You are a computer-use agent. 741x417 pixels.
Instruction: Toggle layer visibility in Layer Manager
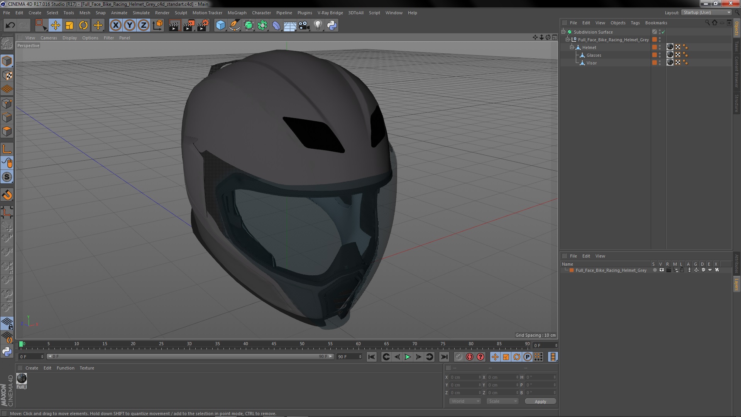661,270
